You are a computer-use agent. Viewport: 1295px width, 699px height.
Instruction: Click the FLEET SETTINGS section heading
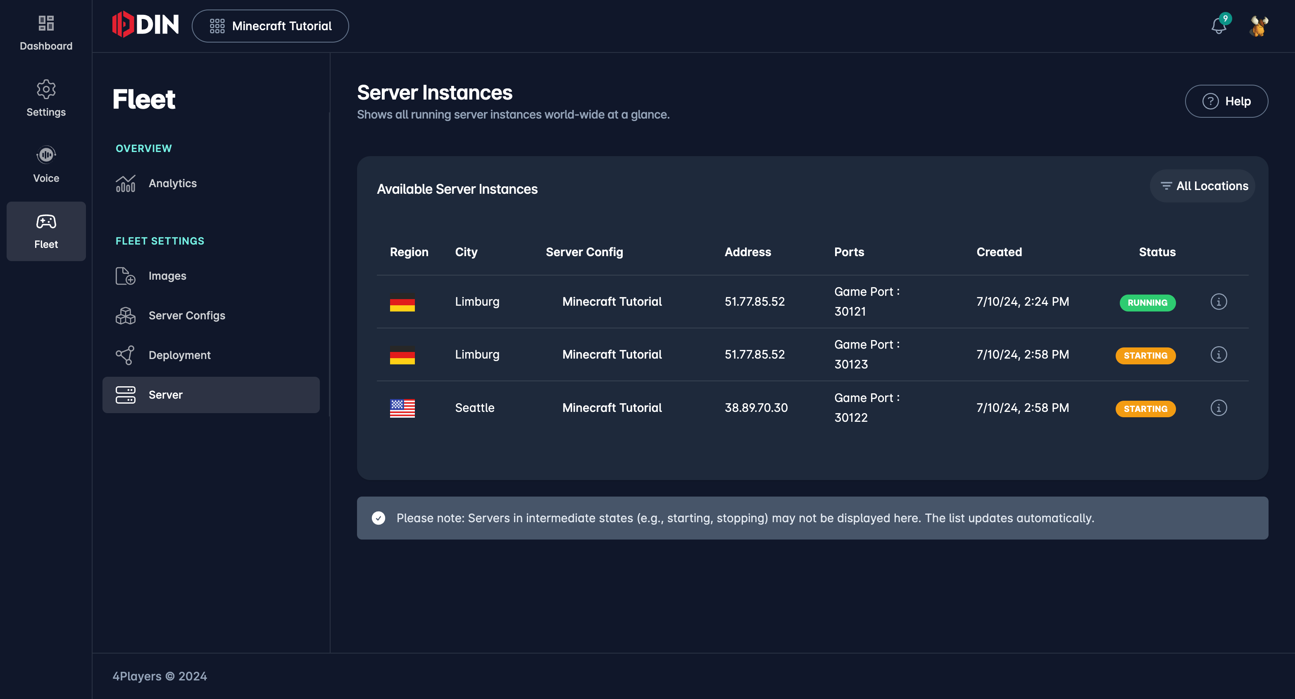pyautogui.click(x=160, y=241)
